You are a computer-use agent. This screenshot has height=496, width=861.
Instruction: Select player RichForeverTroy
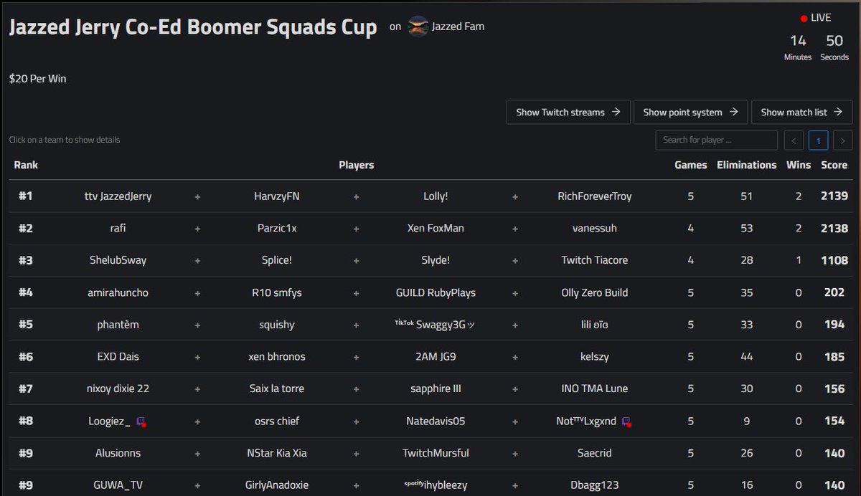tap(595, 196)
